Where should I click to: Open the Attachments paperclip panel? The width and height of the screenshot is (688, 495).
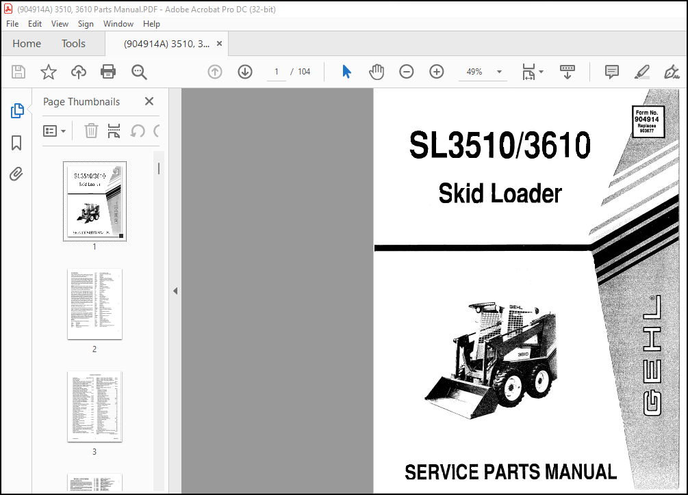click(16, 174)
